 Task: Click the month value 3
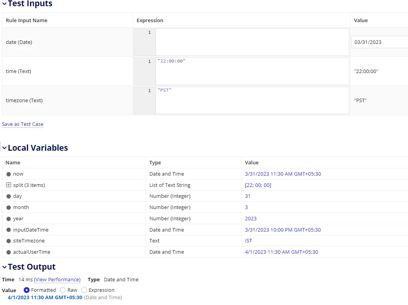coord(247,207)
